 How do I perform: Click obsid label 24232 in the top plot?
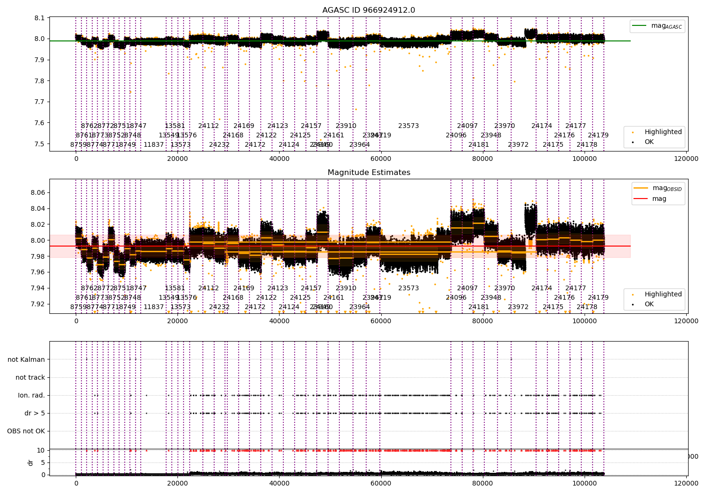219,145
